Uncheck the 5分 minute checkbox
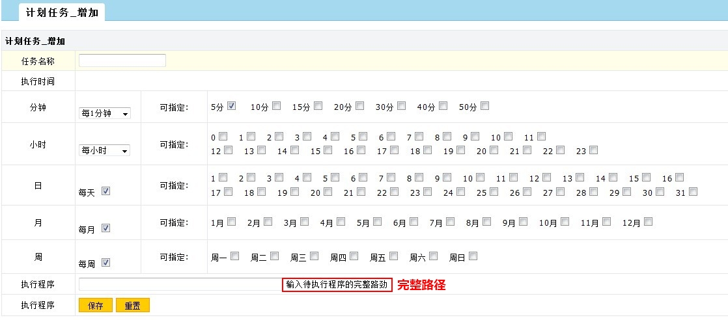Image resolution: width=728 pixels, height=320 pixels. click(x=231, y=106)
